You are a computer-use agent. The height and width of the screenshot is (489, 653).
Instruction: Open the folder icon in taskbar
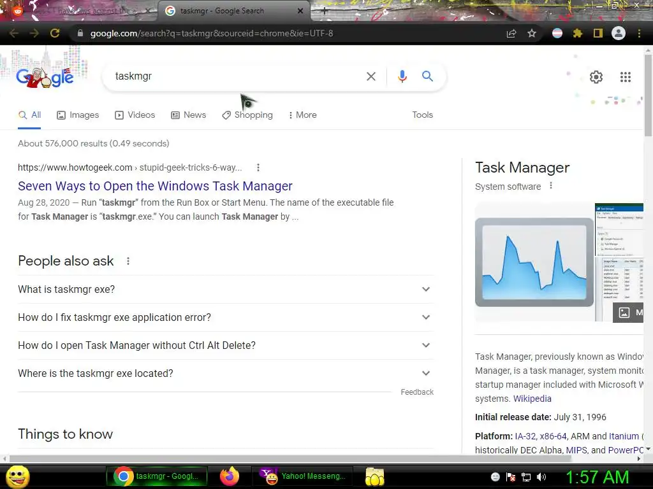(374, 476)
